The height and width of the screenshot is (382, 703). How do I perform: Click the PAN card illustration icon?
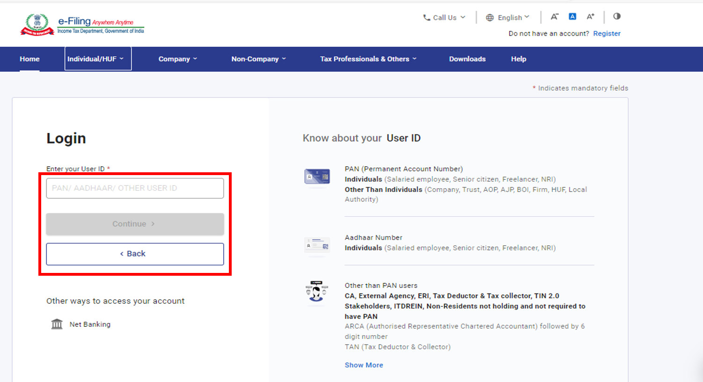317,177
